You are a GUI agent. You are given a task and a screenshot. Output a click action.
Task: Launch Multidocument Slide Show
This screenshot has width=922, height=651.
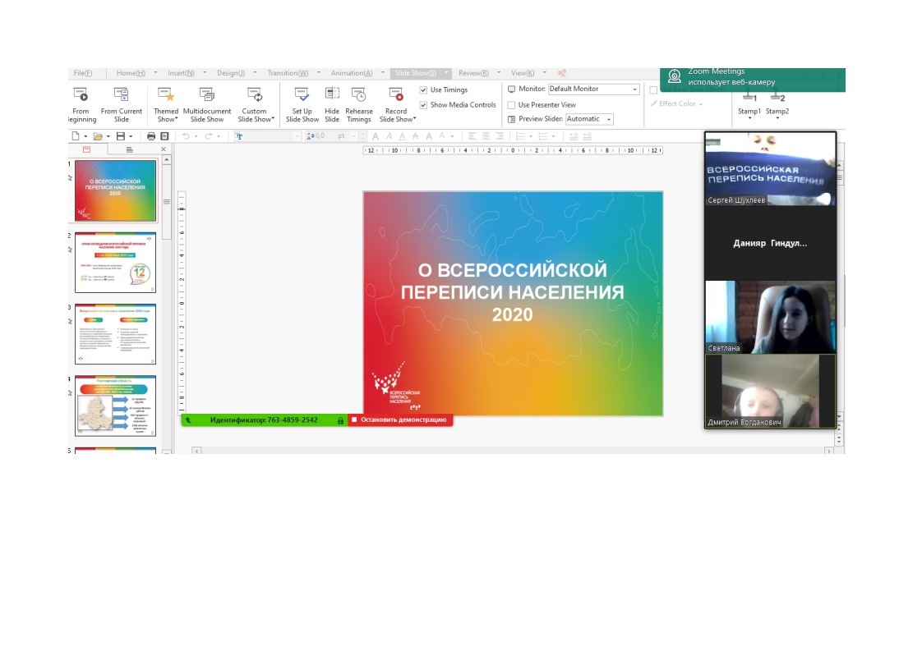207,104
